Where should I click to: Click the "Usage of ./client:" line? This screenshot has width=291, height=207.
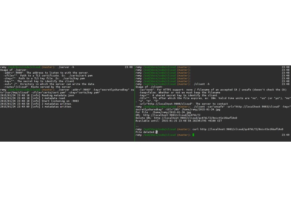coord(149,87)
